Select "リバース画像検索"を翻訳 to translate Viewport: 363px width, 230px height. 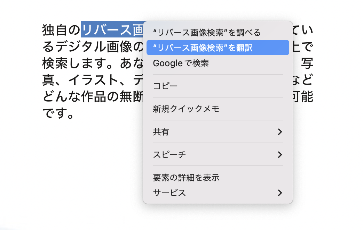(x=203, y=48)
